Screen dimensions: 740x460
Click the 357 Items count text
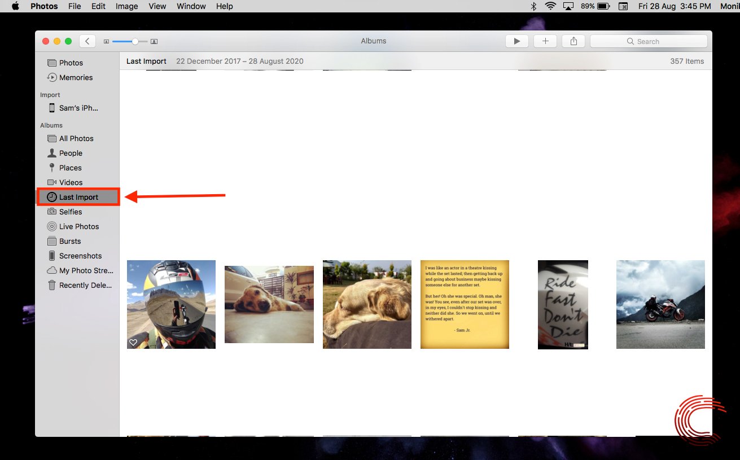tap(687, 61)
